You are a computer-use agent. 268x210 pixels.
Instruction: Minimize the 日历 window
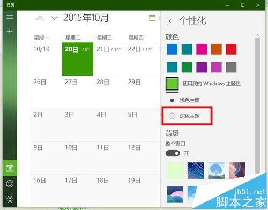[227, 5]
